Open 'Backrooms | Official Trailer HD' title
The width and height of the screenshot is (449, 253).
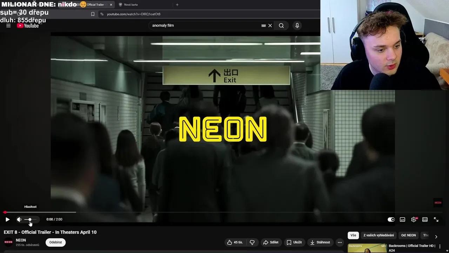[412, 248]
